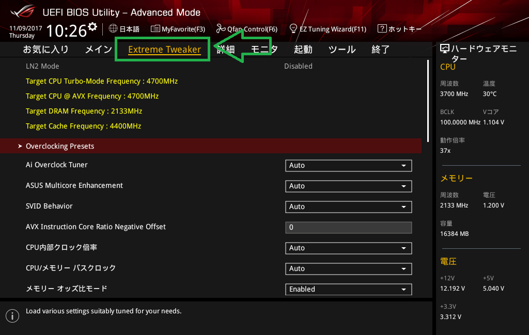Click the 16384 MB capacity value
Image resolution: width=529 pixels, height=335 pixels.
[455, 233]
